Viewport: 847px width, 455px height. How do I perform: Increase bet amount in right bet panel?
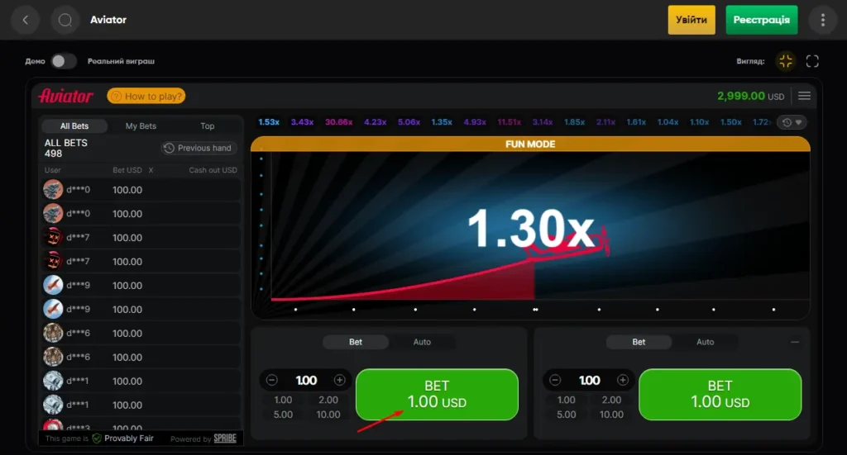(x=622, y=380)
